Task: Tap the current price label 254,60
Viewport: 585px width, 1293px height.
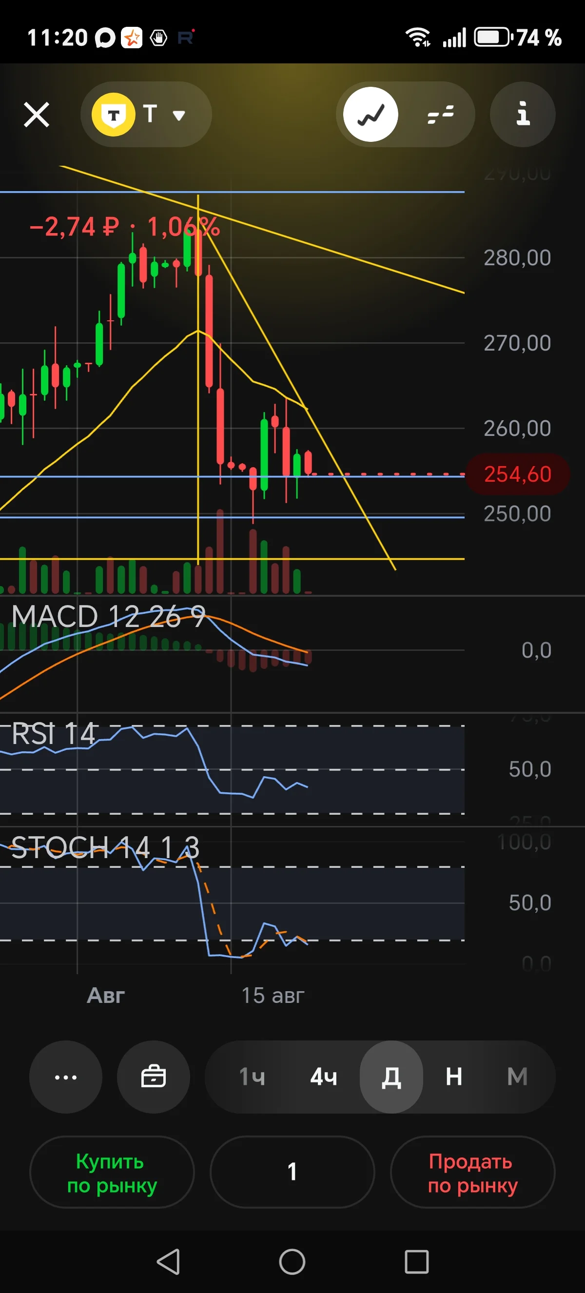Action: pos(518,474)
